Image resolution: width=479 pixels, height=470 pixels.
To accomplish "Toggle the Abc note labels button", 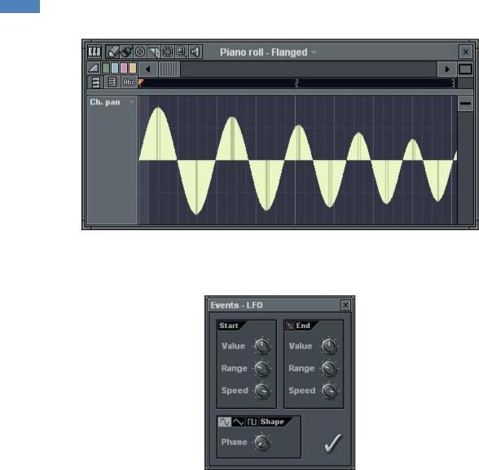I will [x=129, y=82].
